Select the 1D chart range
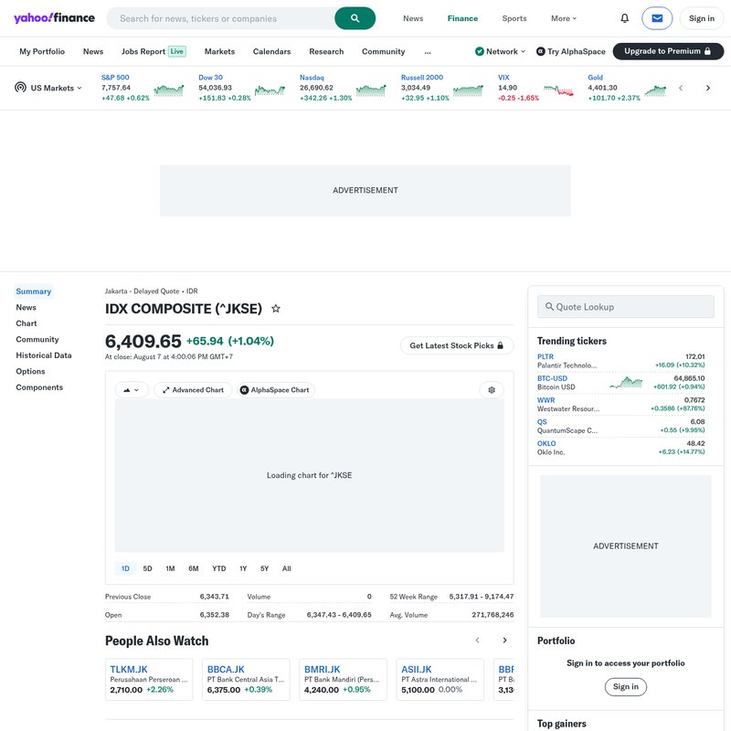731x731 pixels. [x=125, y=568]
